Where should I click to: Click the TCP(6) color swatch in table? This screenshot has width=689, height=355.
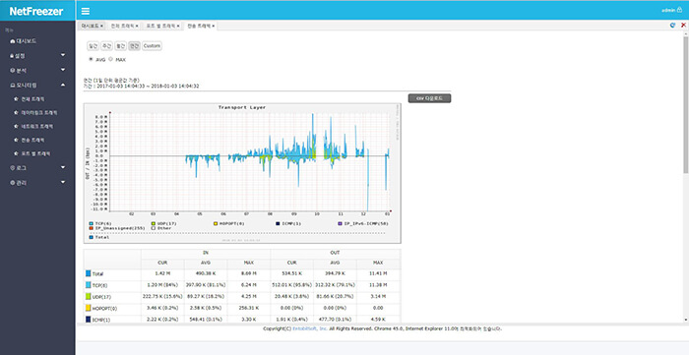point(89,285)
